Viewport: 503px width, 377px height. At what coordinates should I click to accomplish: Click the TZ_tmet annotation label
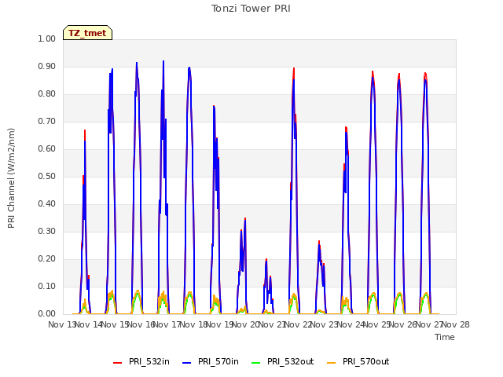(x=87, y=33)
